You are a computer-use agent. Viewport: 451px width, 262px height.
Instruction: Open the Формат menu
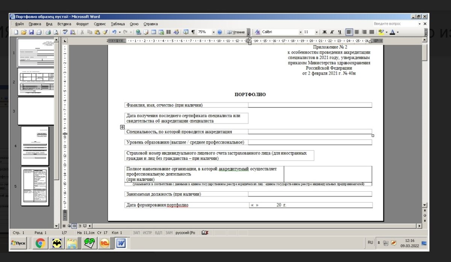(x=82, y=24)
